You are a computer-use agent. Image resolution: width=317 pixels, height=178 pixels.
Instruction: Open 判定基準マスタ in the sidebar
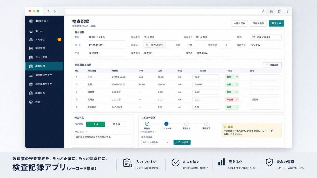click(x=44, y=84)
